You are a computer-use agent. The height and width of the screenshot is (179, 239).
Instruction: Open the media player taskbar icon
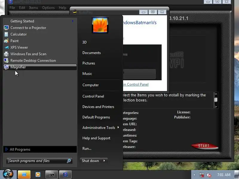[38, 175]
